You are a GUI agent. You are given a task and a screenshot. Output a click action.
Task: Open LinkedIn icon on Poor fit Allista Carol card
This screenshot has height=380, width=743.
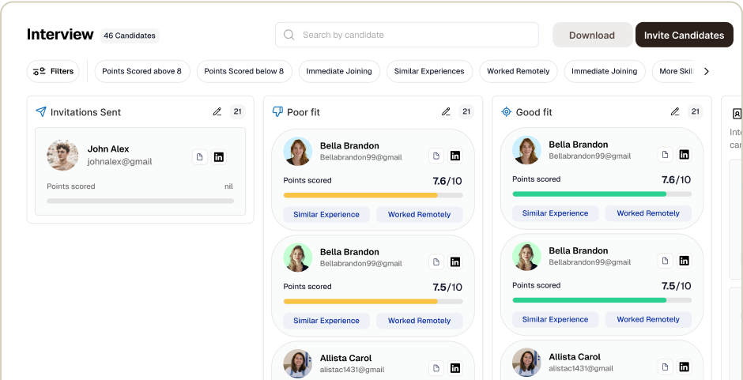tap(455, 367)
